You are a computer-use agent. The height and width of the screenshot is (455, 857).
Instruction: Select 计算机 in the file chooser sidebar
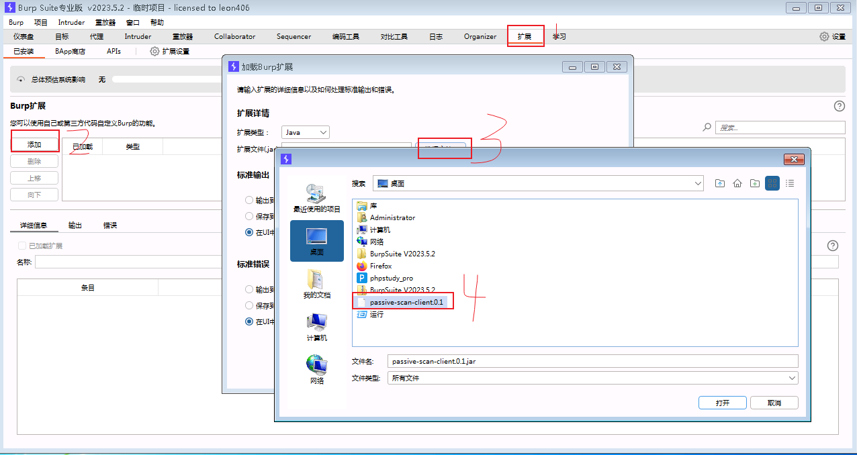point(317,327)
